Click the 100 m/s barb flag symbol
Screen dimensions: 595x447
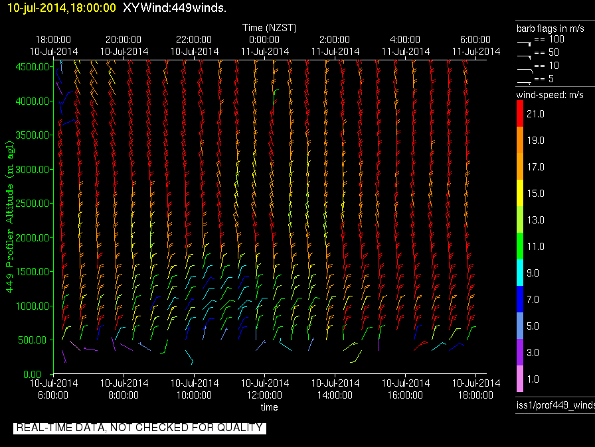click(x=525, y=41)
